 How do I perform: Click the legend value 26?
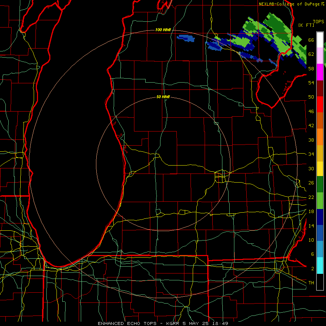tap(311, 183)
